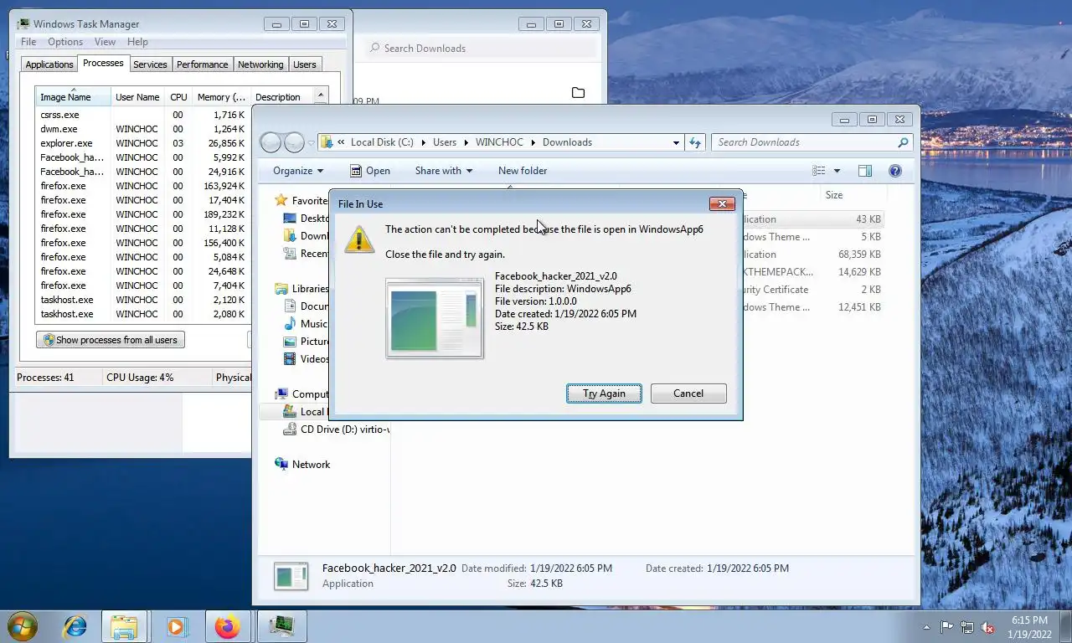Open Windows Explorer from the taskbar

pos(124,626)
